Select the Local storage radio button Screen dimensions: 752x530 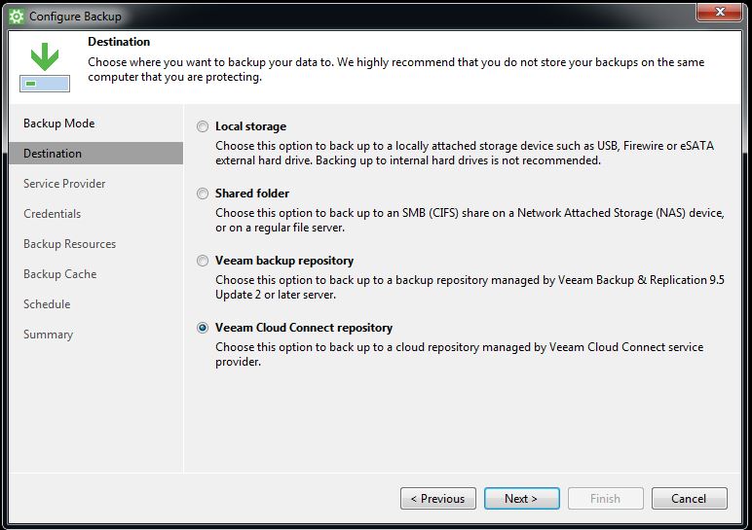(x=203, y=126)
